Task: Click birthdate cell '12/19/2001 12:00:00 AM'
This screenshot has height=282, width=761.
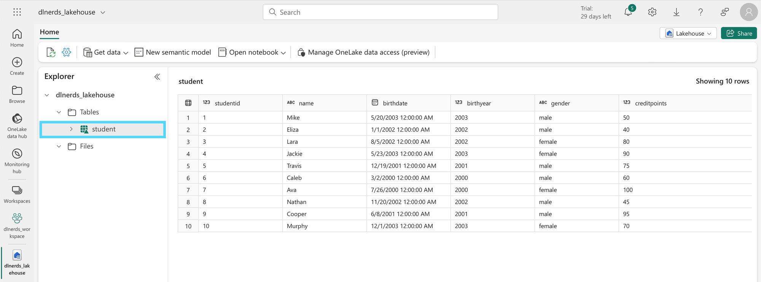Action: (409, 166)
